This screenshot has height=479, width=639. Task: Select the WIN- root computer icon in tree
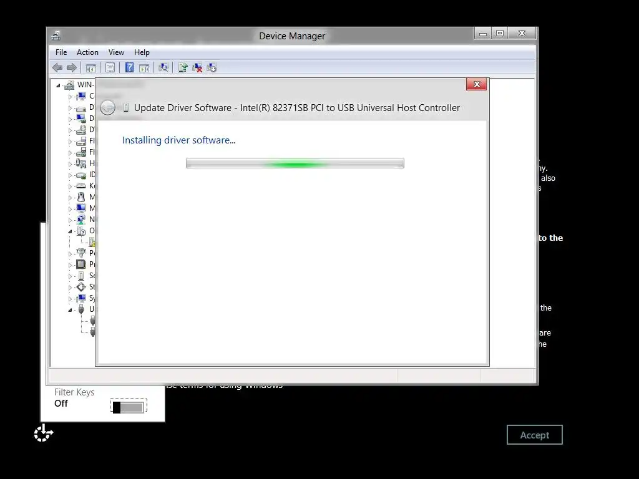69,85
